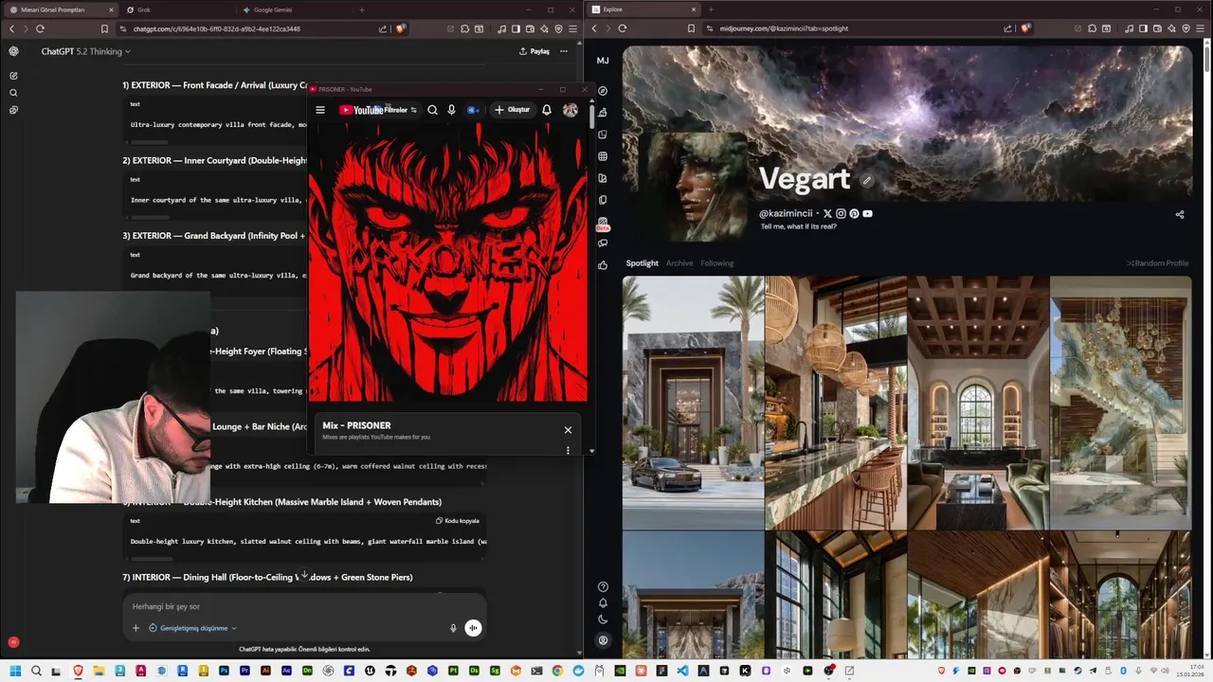Click the Kodu kopyala copy code button
1213x682 pixels.
pos(458,521)
